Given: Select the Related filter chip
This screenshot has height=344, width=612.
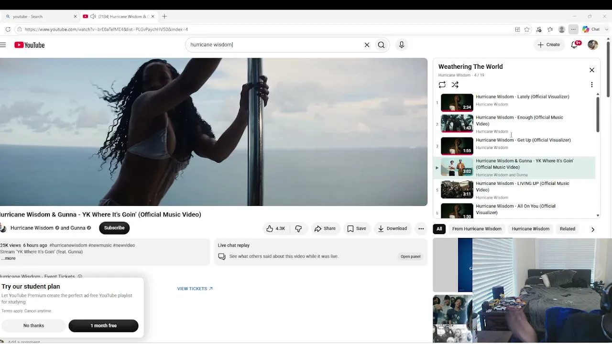Looking at the screenshot, I should (568, 229).
